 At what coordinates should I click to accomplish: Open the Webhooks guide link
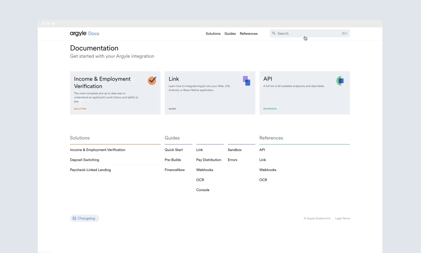pos(204,170)
